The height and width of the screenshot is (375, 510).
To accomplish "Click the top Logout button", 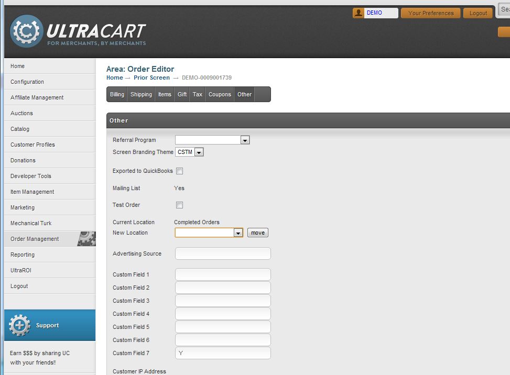I will click(x=478, y=13).
